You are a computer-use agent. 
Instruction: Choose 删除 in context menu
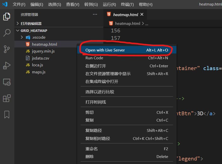pyautogui.click(x=127, y=156)
